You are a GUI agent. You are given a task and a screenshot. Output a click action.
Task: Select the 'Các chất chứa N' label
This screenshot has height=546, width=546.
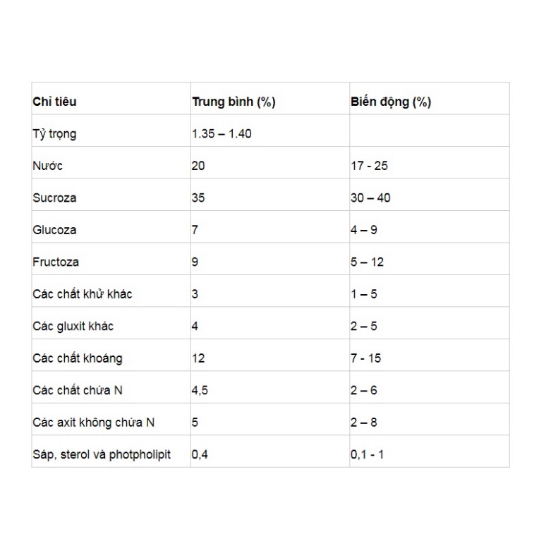(78, 390)
